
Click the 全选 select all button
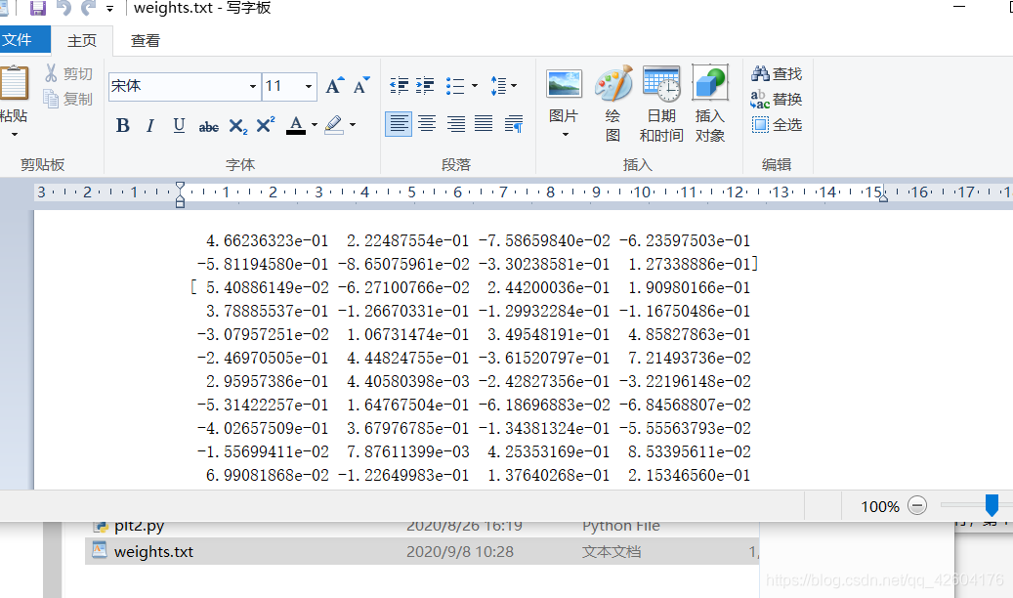click(777, 125)
